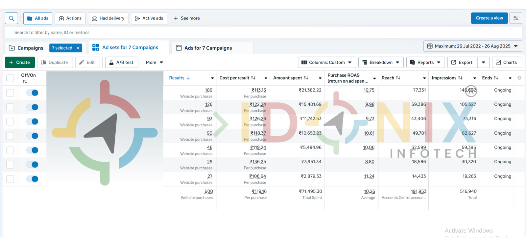Remove the 7 selected campaigns filter
Screen dimensions: 526x246
(x=78, y=48)
